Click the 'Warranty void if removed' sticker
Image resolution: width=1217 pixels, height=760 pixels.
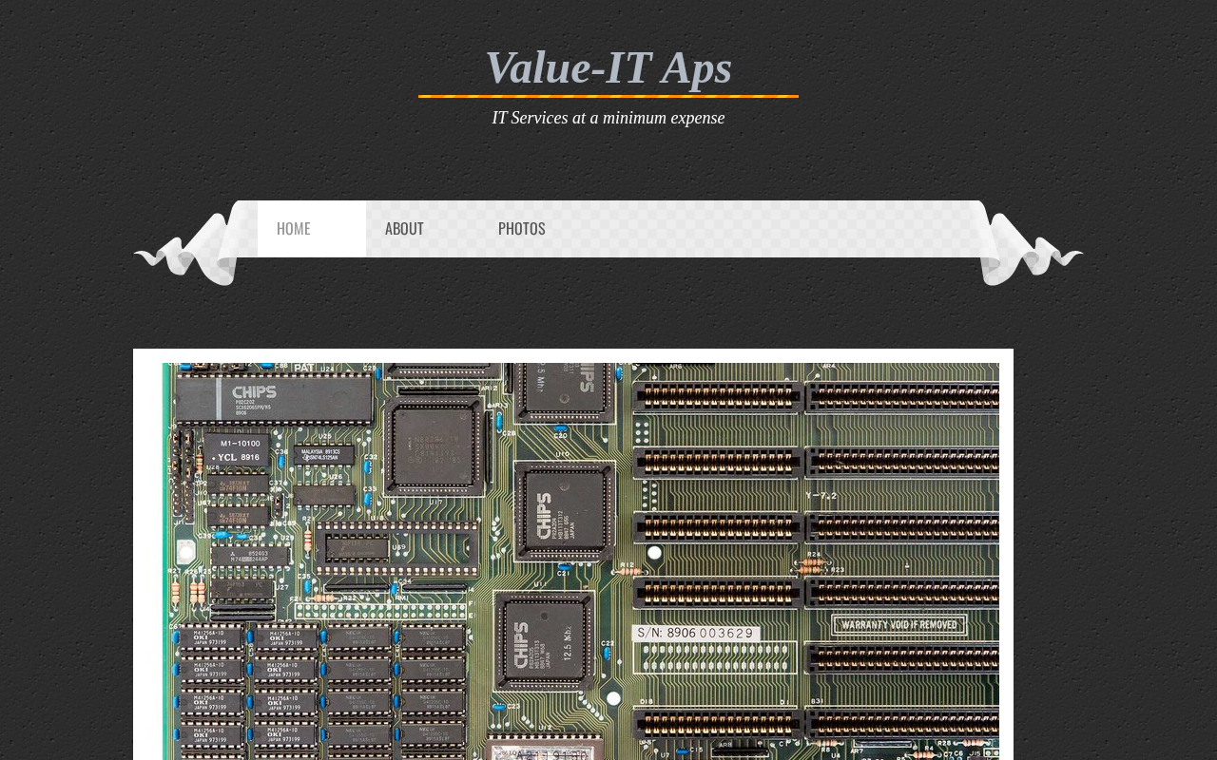[x=900, y=625]
